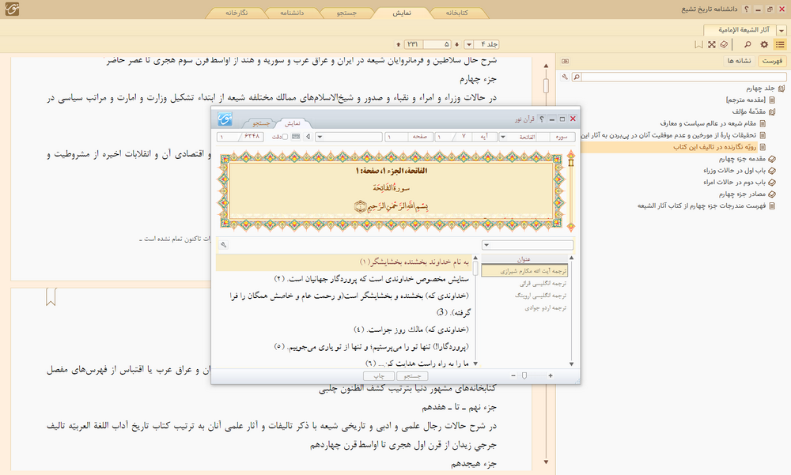Select tree item مقدمه جزء چهارم
This screenshot has height=475, width=791.
pyautogui.click(x=742, y=159)
